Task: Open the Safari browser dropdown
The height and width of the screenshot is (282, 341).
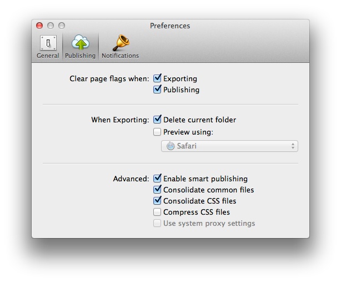Action: [229, 146]
